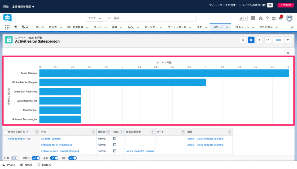Open the Jones (Sample) Howard link
297x169 pixels.
(x=140, y=151)
